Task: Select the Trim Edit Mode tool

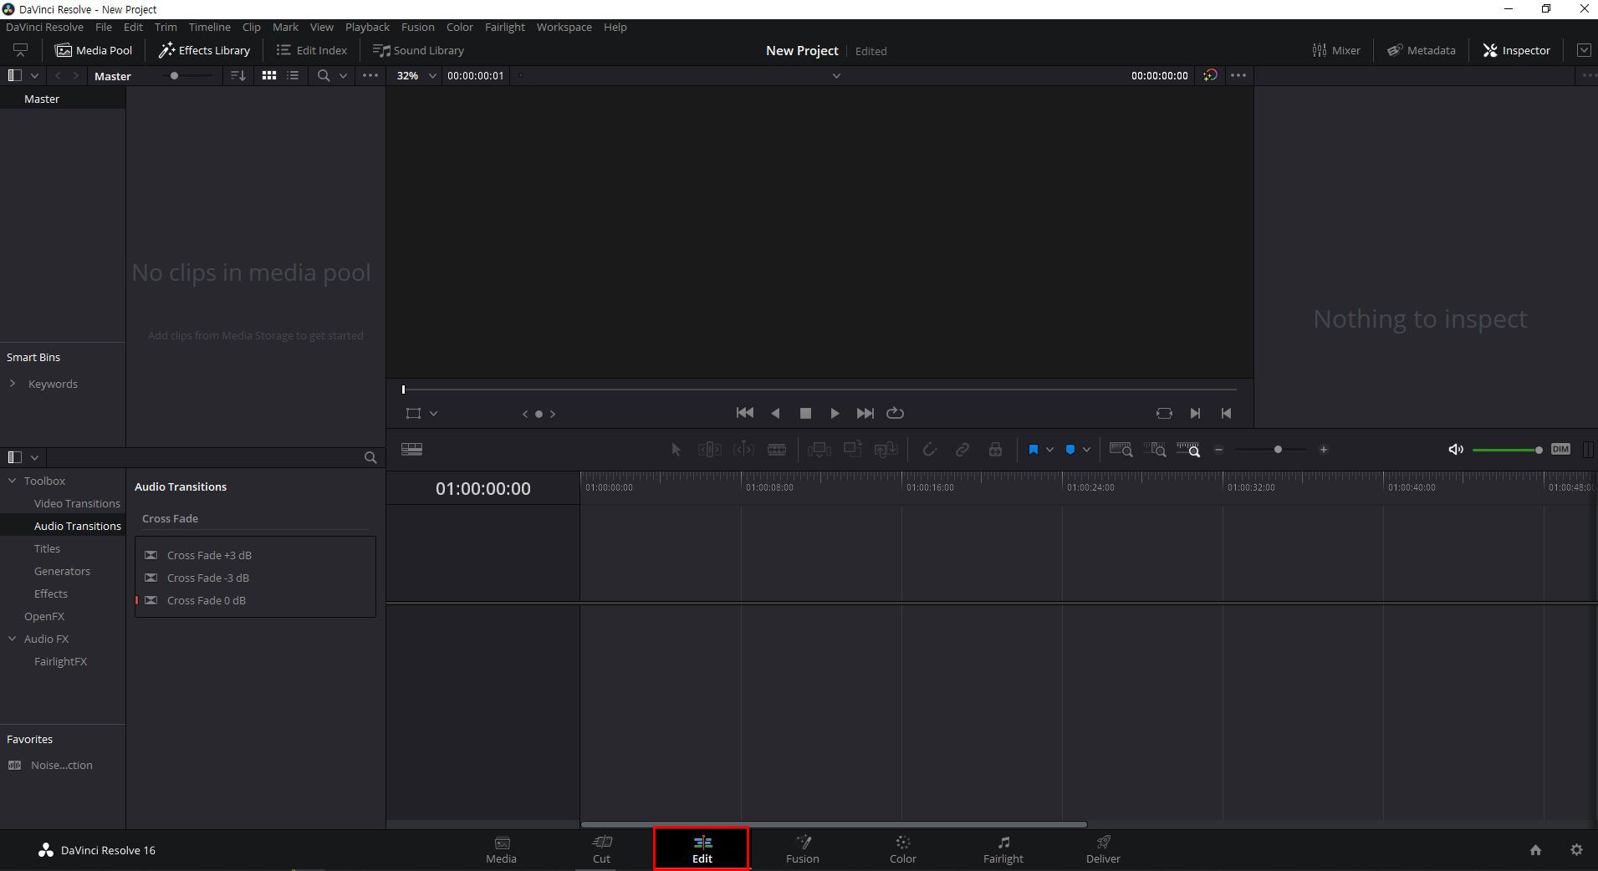Action: 709,450
